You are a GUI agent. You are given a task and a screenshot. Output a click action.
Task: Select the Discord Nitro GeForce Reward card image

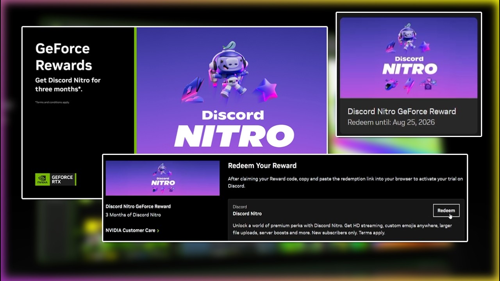point(409,58)
